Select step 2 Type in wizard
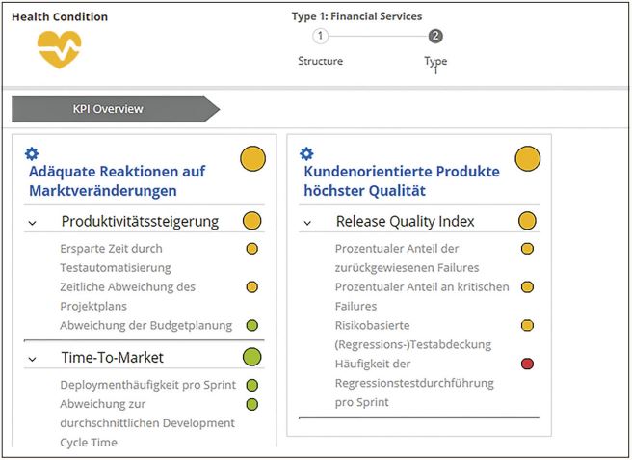Image resolution: width=632 pixels, height=460 pixels. pyautogui.click(x=435, y=37)
